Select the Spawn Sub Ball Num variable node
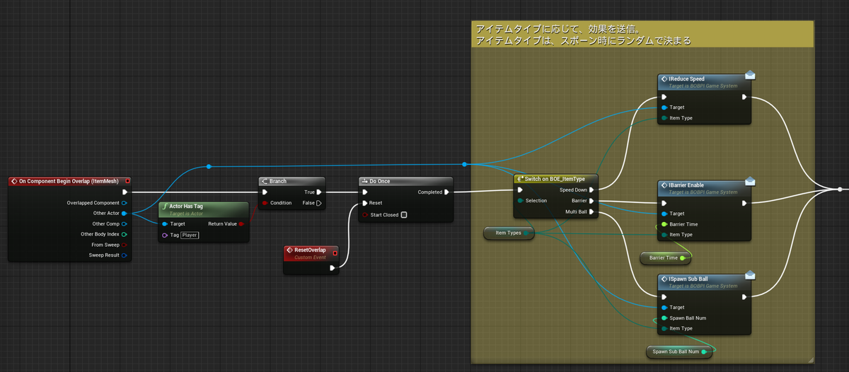 tap(680, 351)
